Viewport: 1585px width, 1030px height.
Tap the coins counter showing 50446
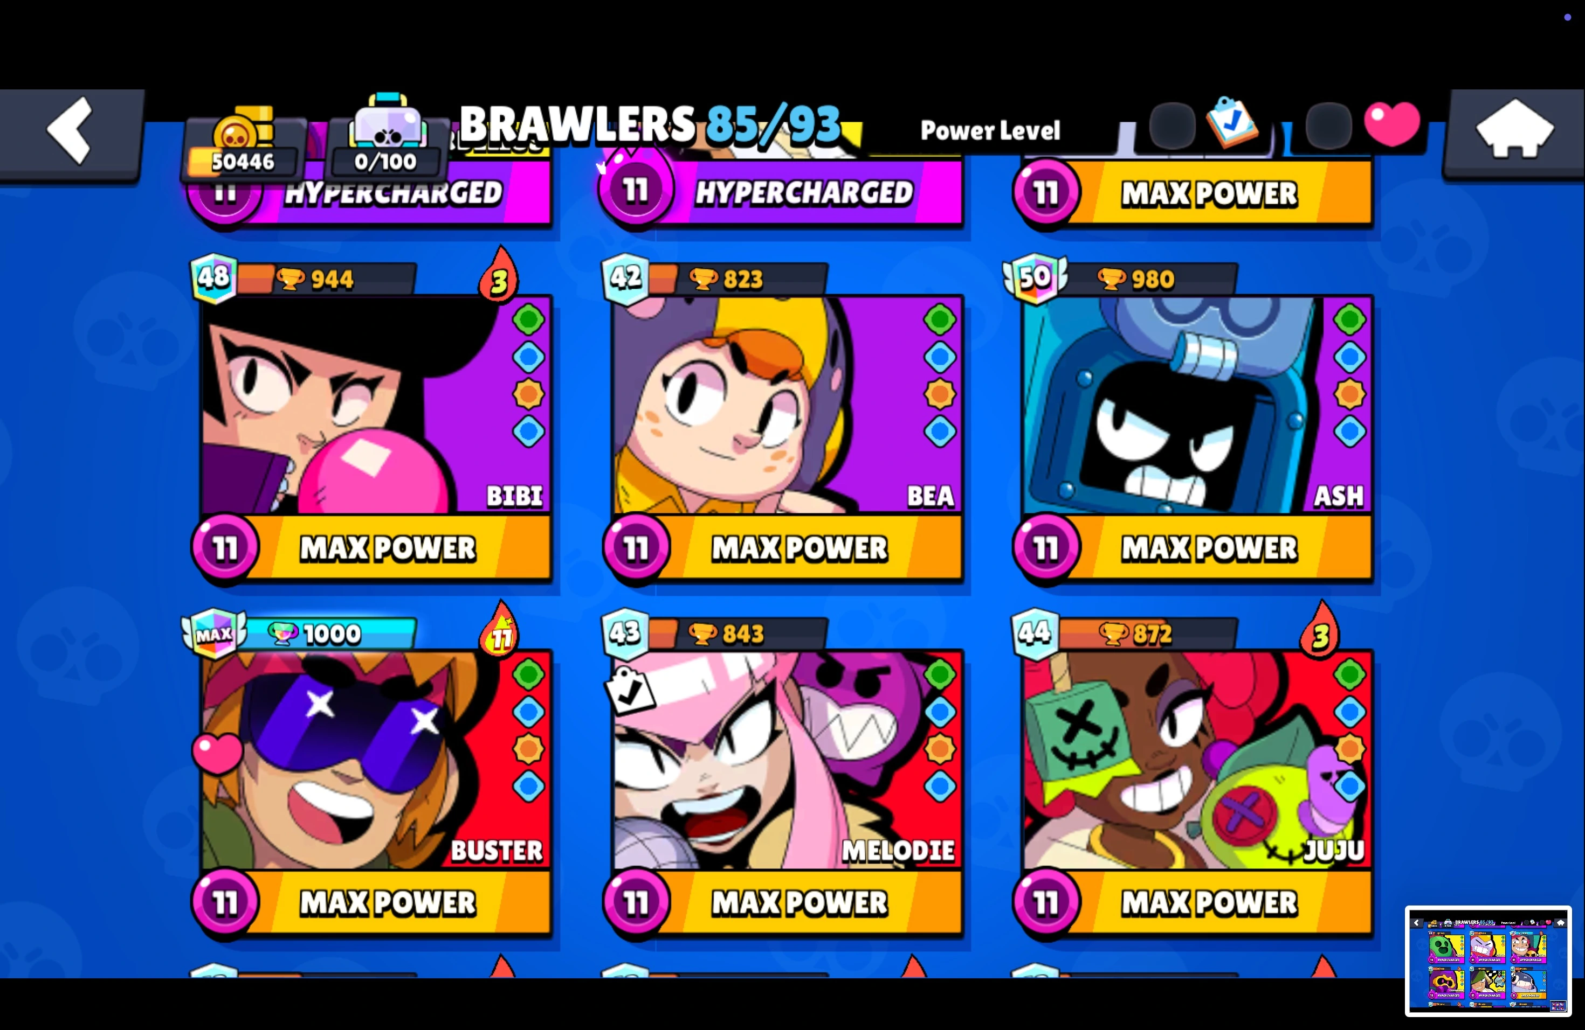[244, 143]
